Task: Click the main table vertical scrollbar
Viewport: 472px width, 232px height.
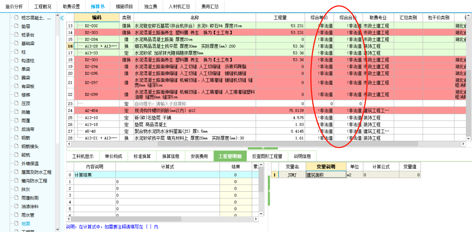Action: [468, 103]
